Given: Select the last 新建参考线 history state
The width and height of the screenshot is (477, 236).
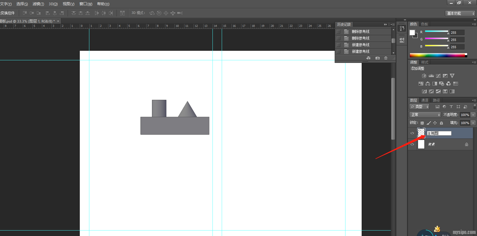Looking at the screenshot, I should point(360,51).
